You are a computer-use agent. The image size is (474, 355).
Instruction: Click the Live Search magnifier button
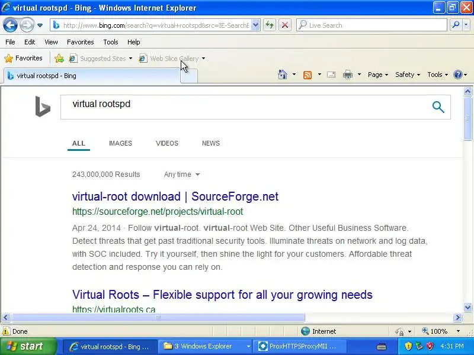click(456, 25)
